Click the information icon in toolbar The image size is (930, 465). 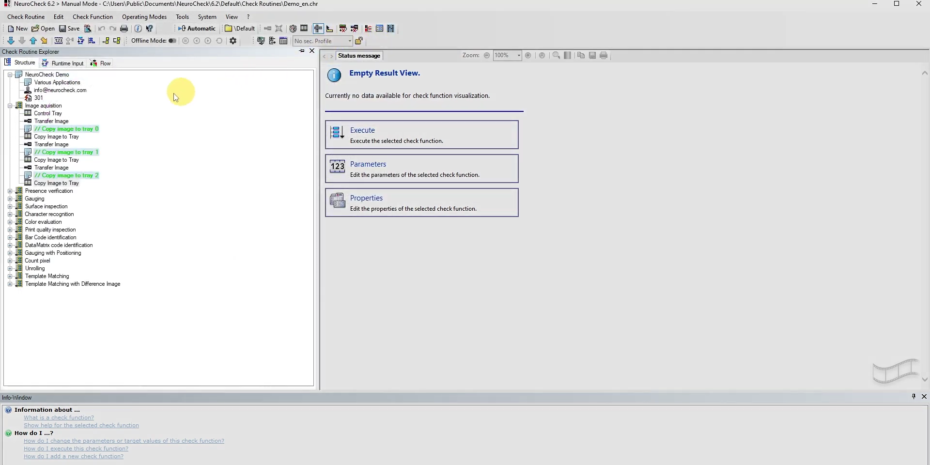point(138,29)
